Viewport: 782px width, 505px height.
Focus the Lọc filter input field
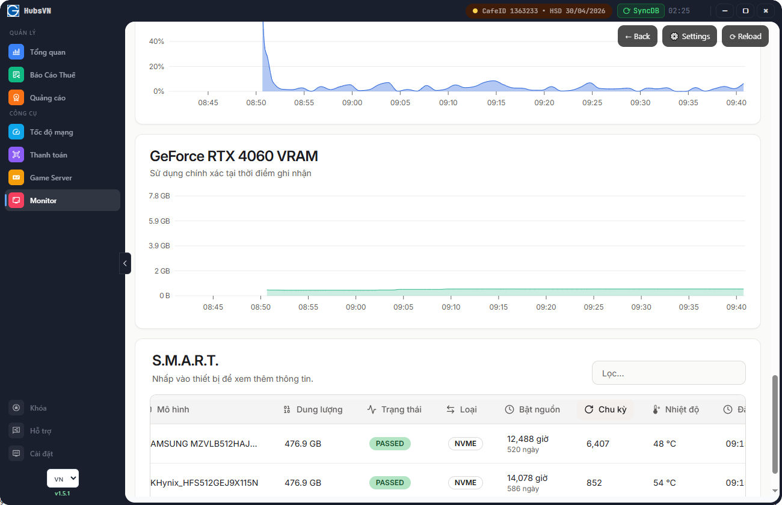pyautogui.click(x=668, y=373)
